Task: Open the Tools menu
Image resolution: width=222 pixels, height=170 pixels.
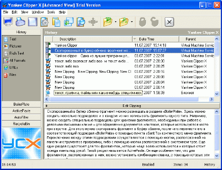Action: (x=51, y=12)
